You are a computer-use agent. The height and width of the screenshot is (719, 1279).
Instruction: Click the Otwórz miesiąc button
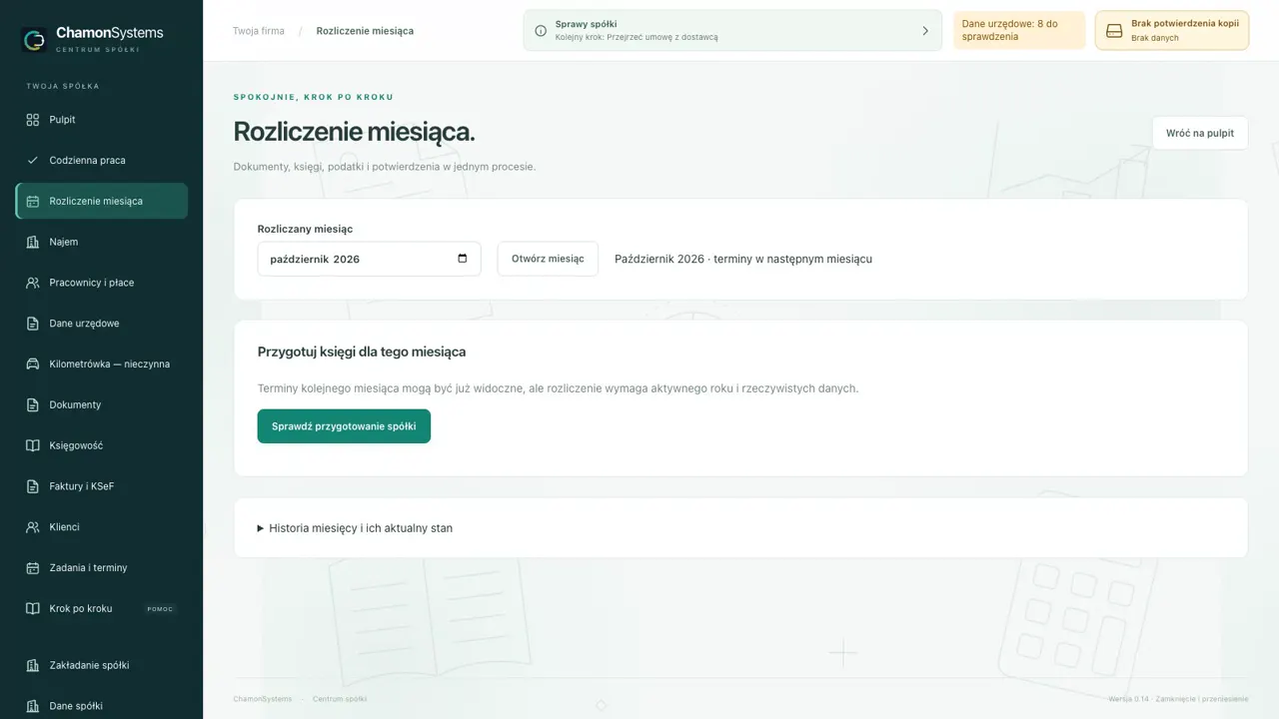[x=548, y=259]
